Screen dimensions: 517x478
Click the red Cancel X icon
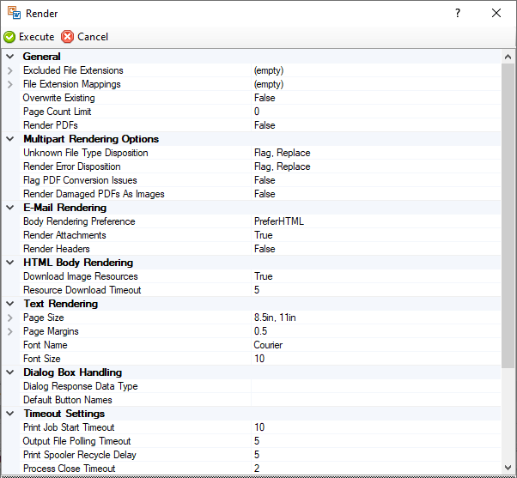click(68, 37)
